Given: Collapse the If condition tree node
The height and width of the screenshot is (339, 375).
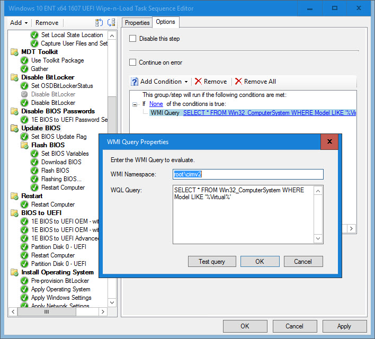Looking at the screenshot, I should click(135, 104).
